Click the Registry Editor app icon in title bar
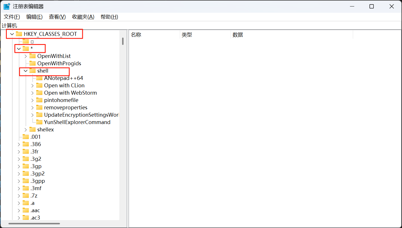The width and height of the screenshot is (402, 228). [7, 6]
